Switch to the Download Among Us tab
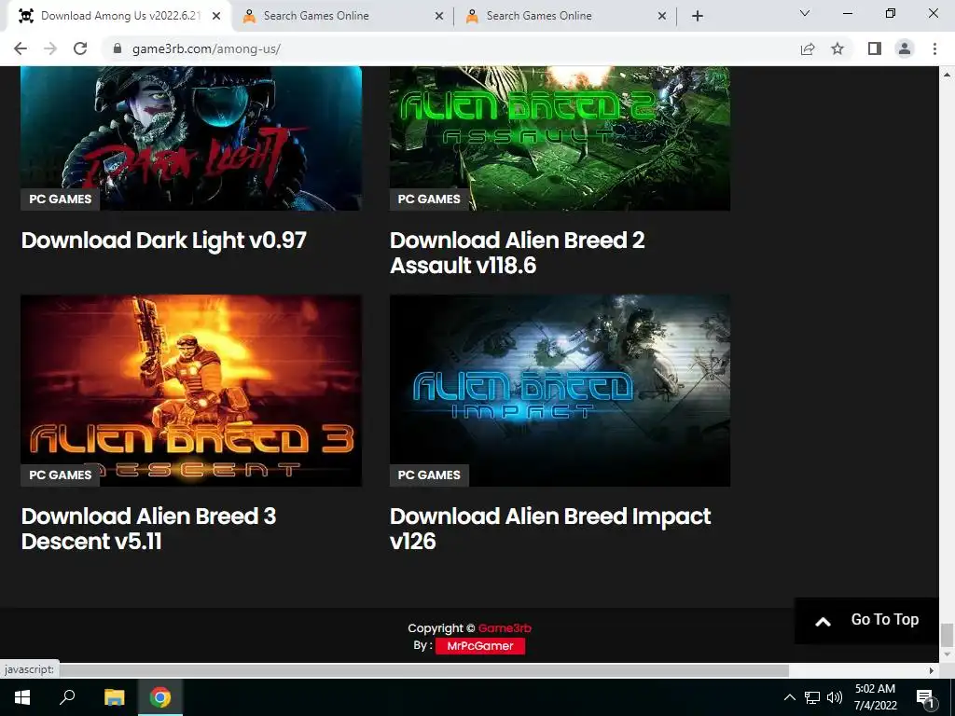 click(x=120, y=16)
